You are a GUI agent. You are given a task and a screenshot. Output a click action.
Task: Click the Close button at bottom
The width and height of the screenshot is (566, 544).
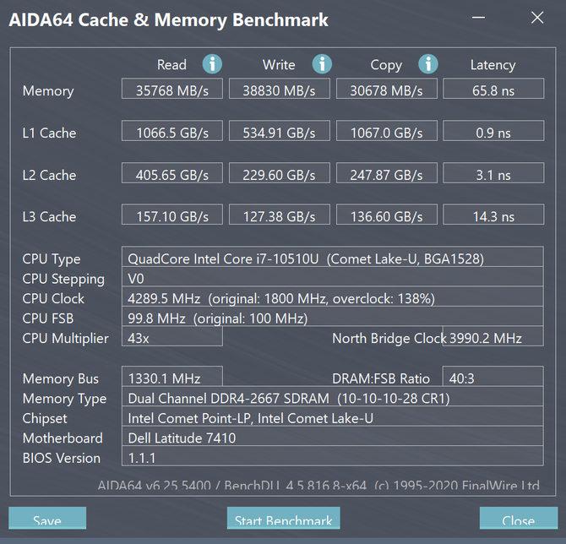click(x=518, y=519)
